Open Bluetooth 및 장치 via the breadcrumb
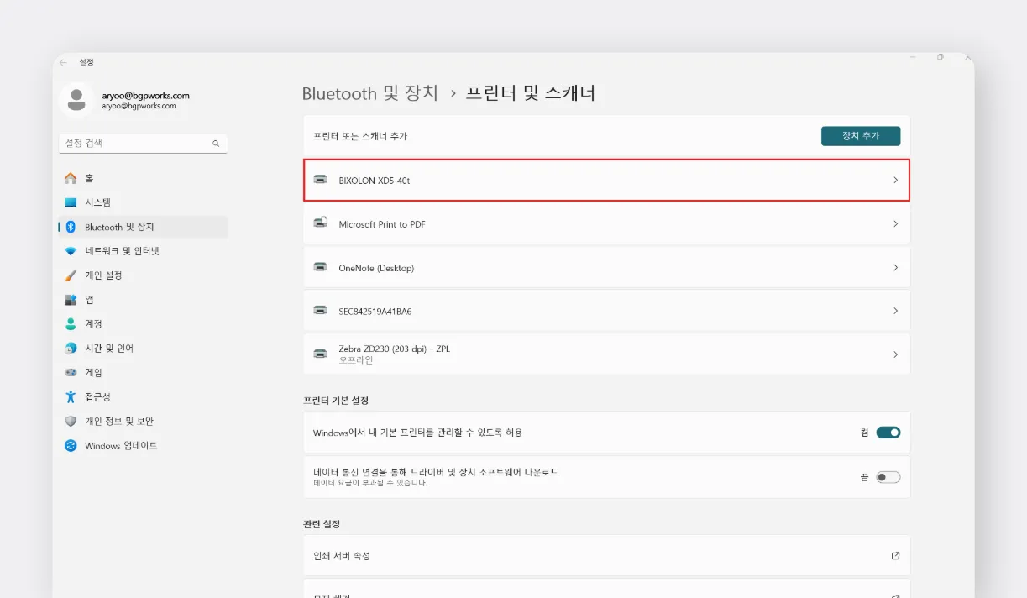The height and width of the screenshot is (598, 1027). [371, 93]
